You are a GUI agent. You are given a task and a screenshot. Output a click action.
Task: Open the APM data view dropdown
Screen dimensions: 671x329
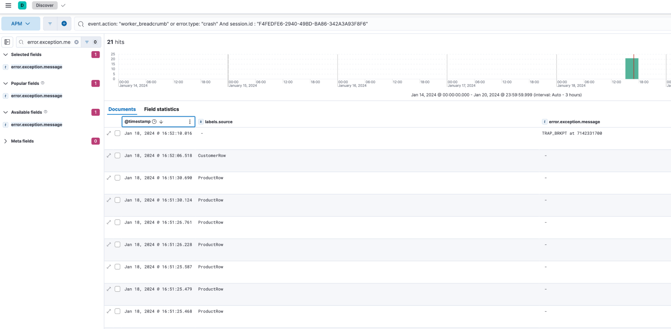click(20, 23)
